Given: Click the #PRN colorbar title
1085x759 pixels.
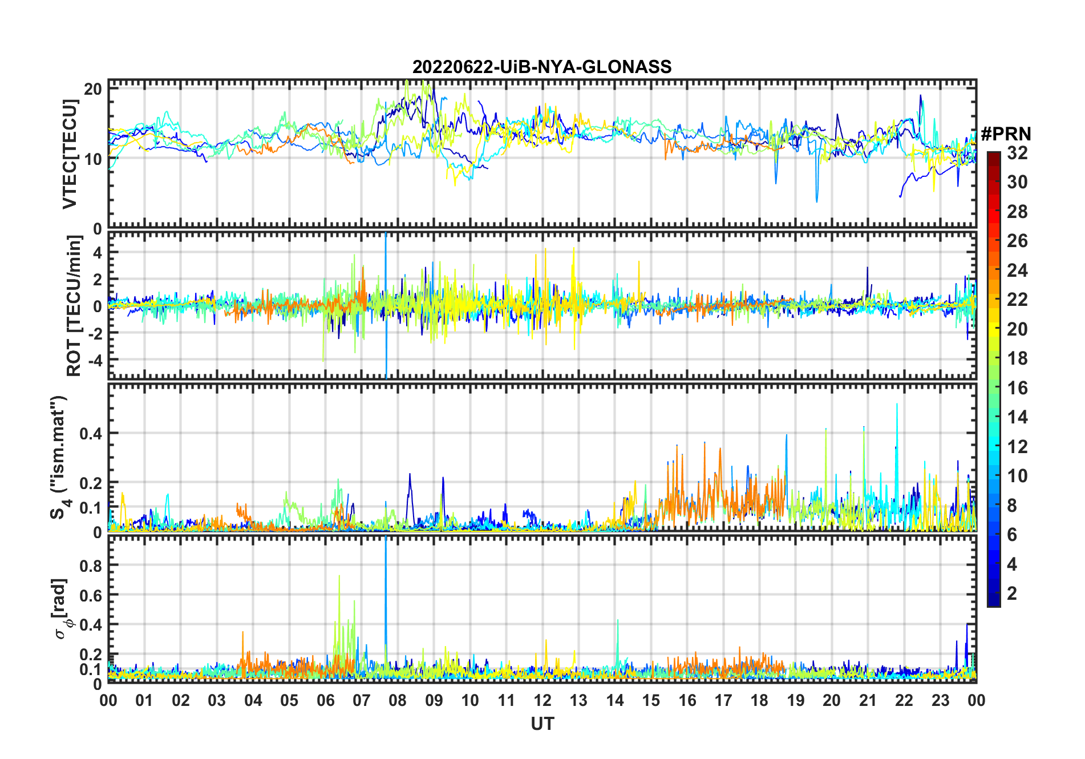Looking at the screenshot, I should tap(1006, 134).
